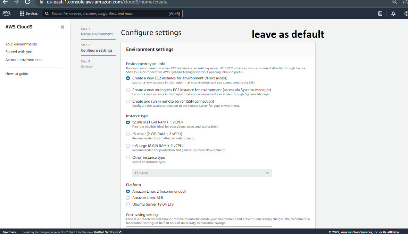
Task: Open the How-to guide link
Action: coord(17,73)
